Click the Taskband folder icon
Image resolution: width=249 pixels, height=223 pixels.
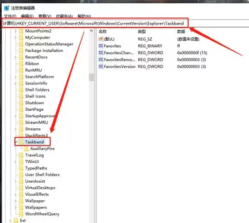coord(21,142)
